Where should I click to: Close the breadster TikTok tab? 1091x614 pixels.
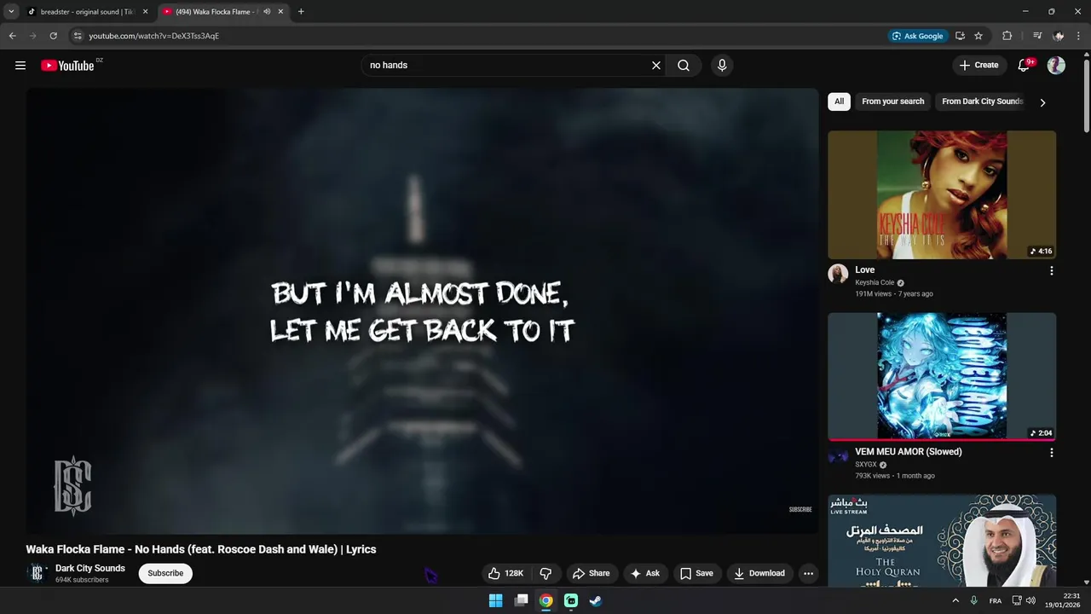tap(145, 12)
